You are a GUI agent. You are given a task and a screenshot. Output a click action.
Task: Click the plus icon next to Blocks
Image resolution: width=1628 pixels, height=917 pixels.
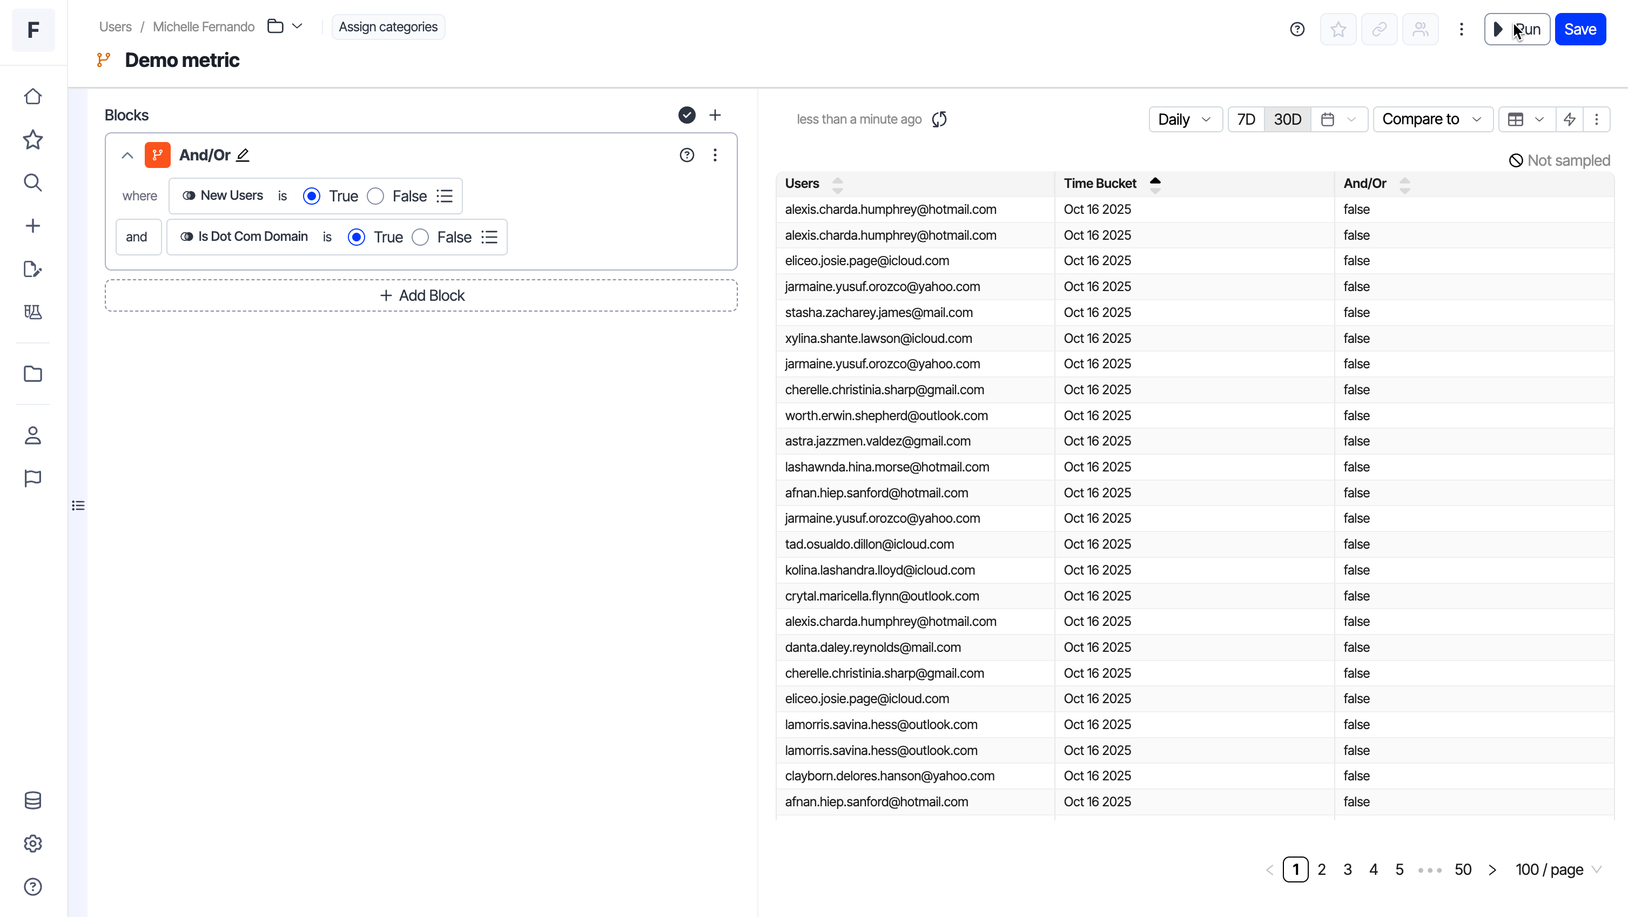click(715, 115)
